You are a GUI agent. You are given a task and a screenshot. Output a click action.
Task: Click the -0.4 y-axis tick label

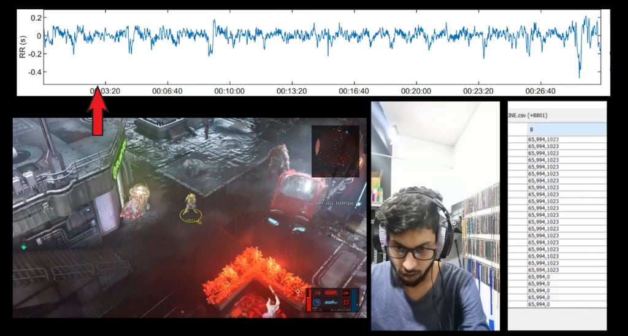[x=35, y=72]
